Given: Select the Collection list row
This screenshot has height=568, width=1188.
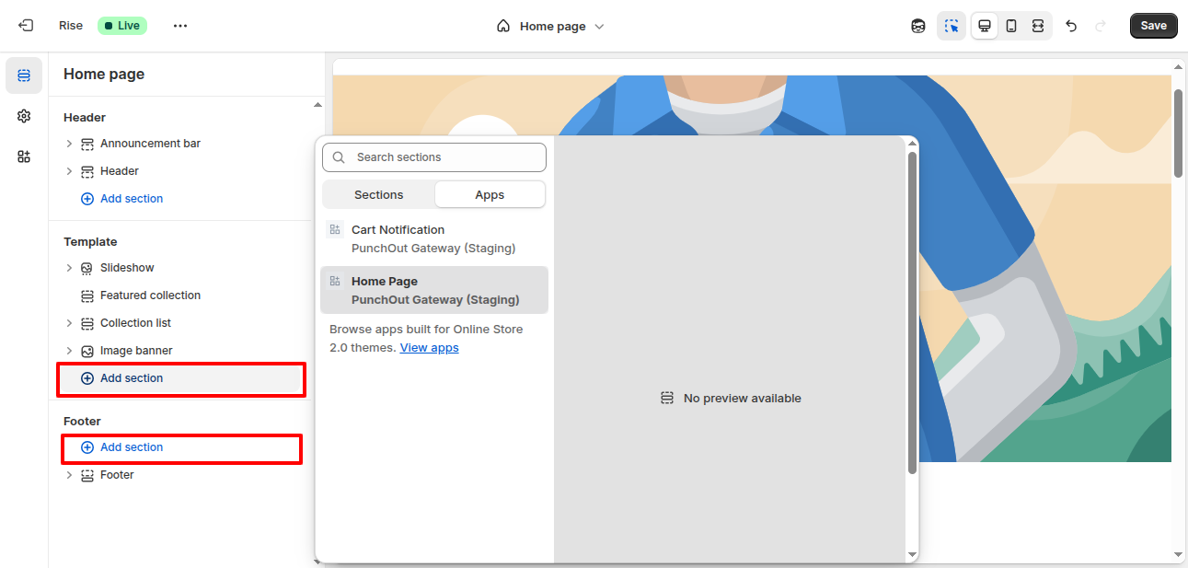Looking at the screenshot, I should click(x=181, y=323).
